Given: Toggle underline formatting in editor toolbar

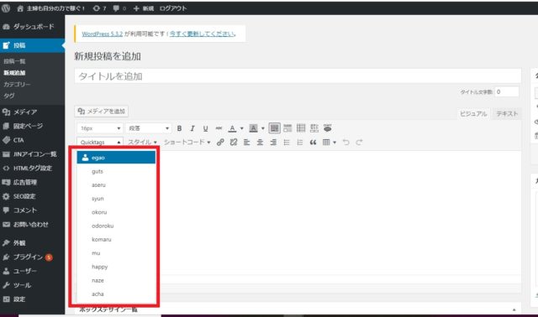Looking at the screenshot, I should (205, 128).
